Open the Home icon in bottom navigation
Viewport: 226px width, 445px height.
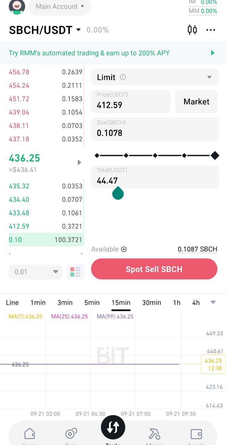pos(30,434)
